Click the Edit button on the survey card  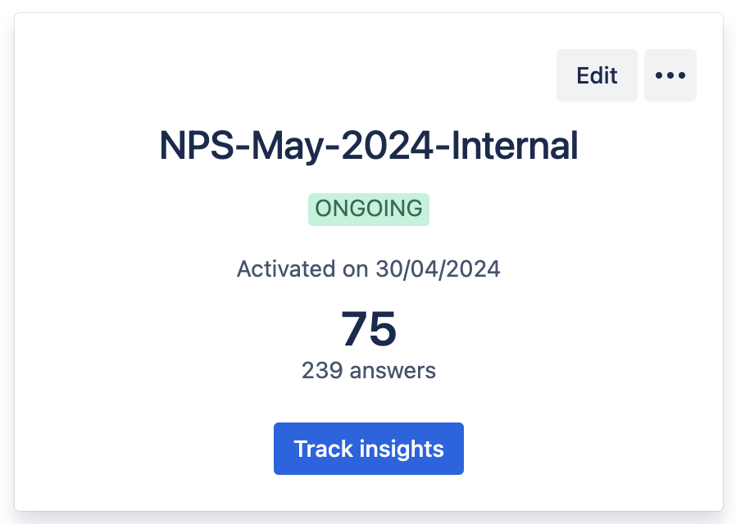[x=597, y=75]
